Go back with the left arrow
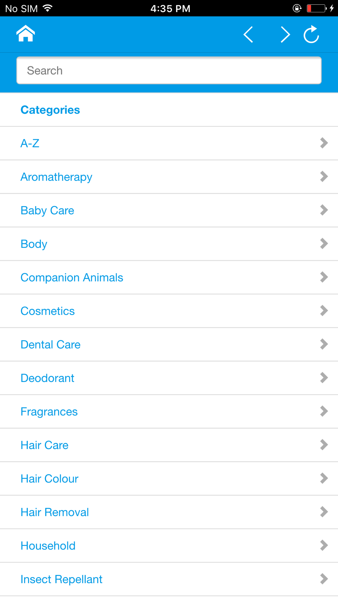338x602 pixels. (248, 35)
